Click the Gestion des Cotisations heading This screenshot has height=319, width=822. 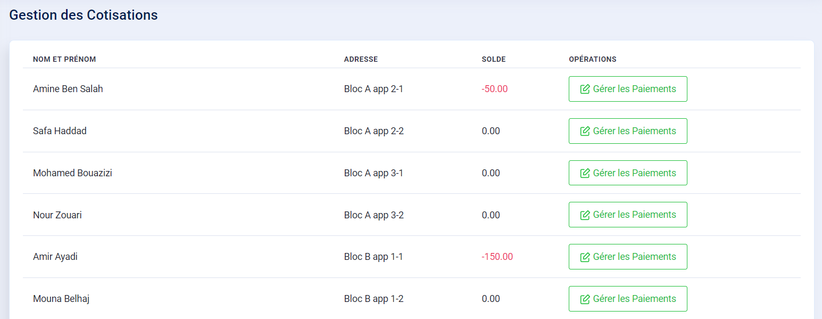[84, 15]
